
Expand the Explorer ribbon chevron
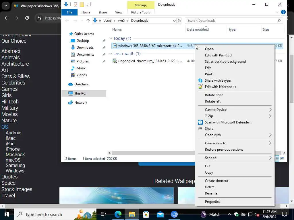click(277, 12)
